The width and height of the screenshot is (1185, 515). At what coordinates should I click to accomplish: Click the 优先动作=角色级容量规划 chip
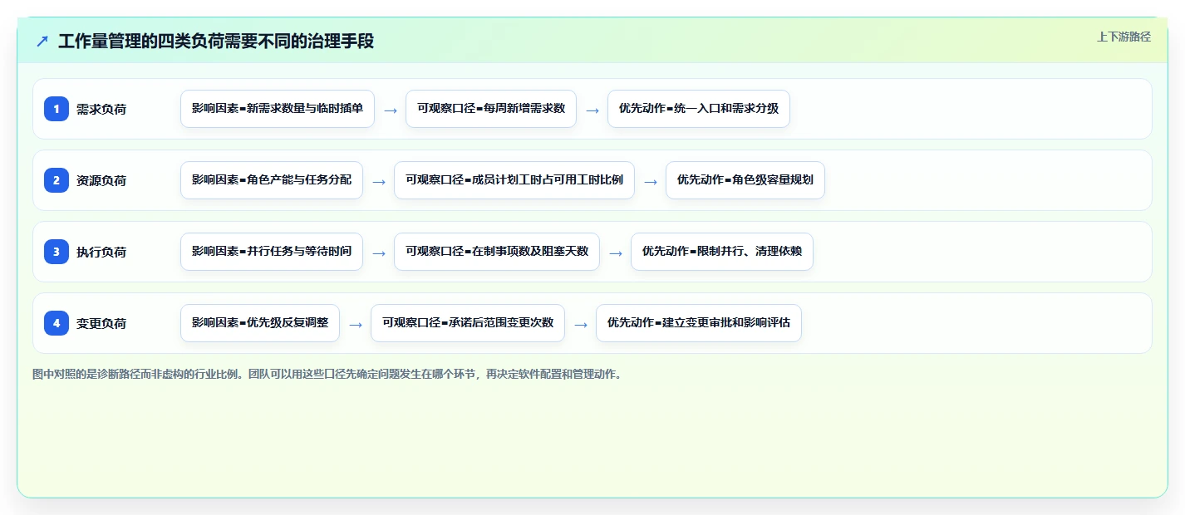(745, 180)
